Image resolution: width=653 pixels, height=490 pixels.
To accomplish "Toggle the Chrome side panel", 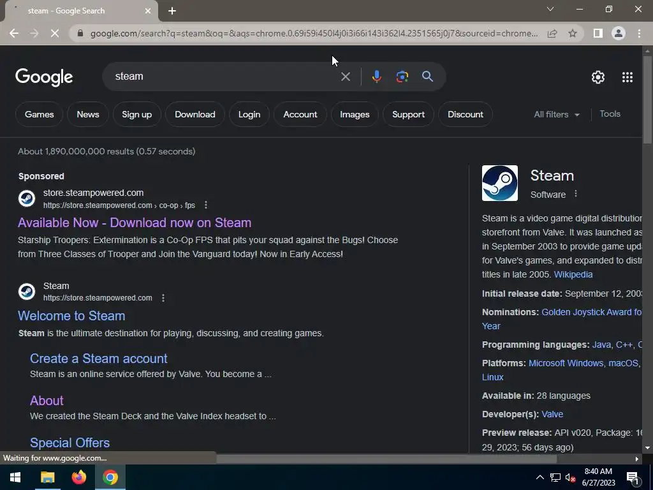I will [x=598, y=33].
